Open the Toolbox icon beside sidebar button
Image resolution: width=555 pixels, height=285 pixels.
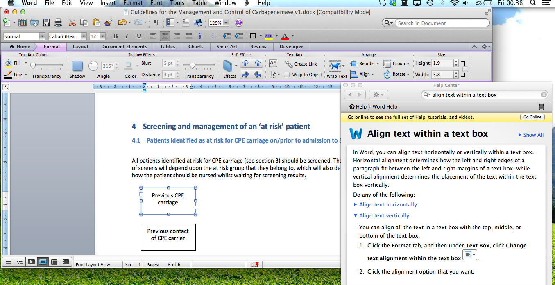(186, 23)
